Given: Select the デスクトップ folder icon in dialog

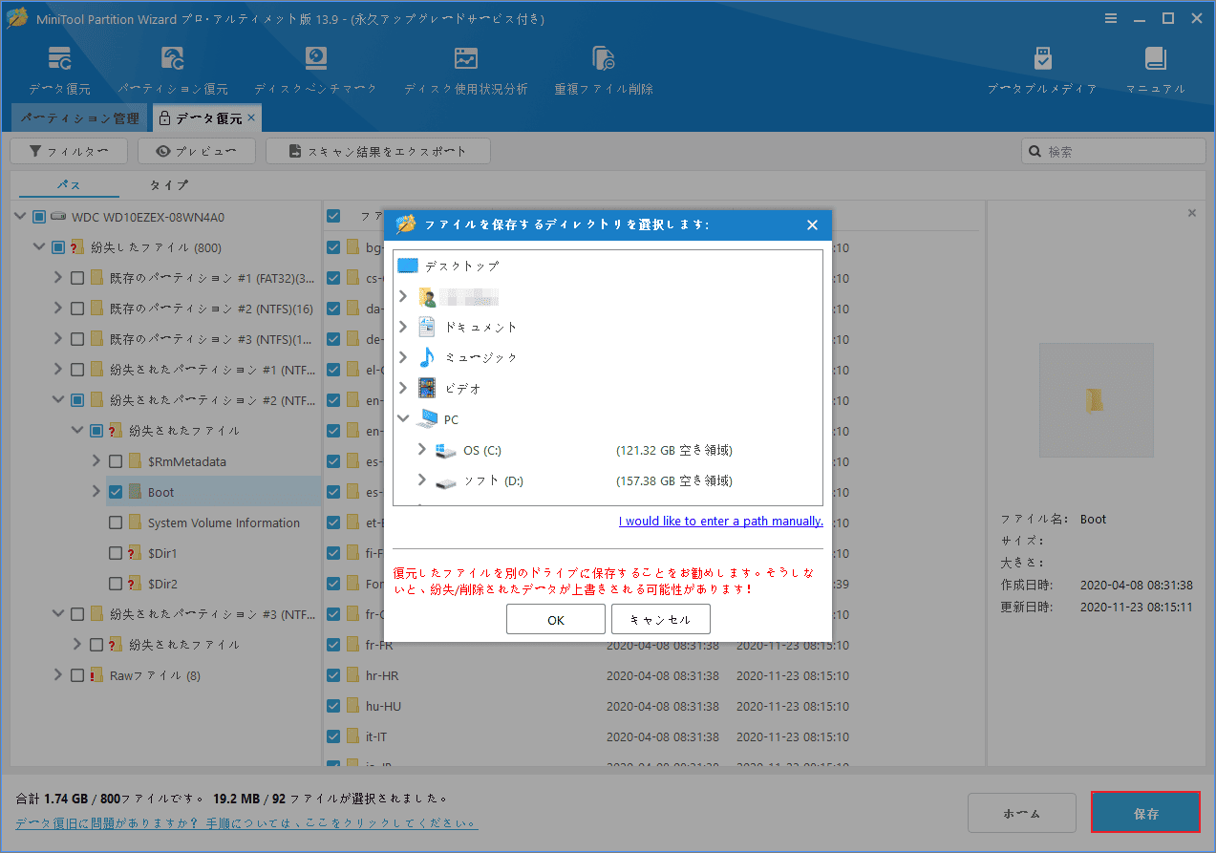Looking at the screenshot, I should click(x=408, y=266).
